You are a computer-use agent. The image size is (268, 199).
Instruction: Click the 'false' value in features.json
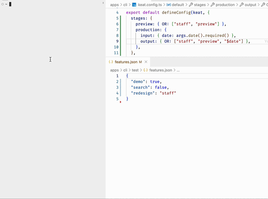tap(161, 87)
